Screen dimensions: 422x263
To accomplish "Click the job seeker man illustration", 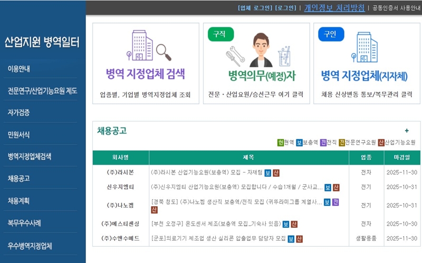I will pos(261,50).
